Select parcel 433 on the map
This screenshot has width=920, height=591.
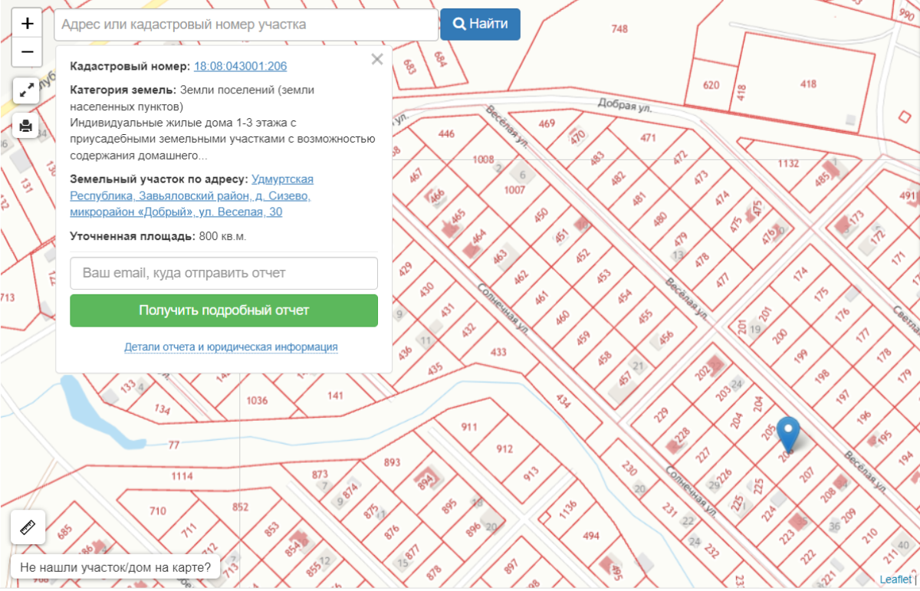click(x=498, y=353)
